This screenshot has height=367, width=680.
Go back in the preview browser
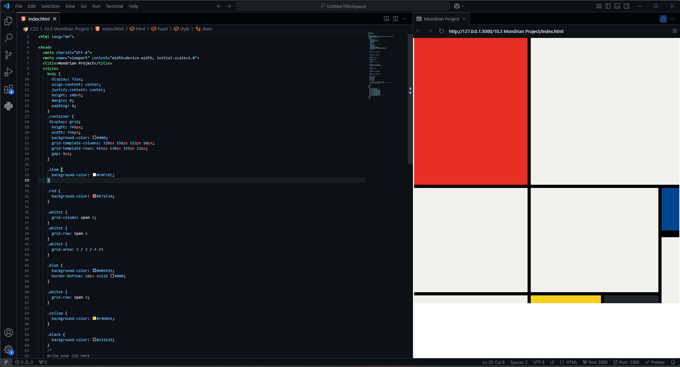coord(419,31)
